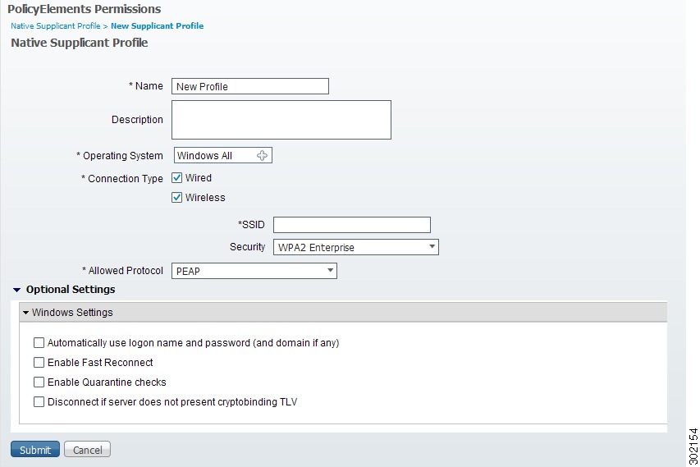Screen dimensions: 700x467
Task: Cancel the profile creation
Action: pyautogui.click(x=87, y=450)
